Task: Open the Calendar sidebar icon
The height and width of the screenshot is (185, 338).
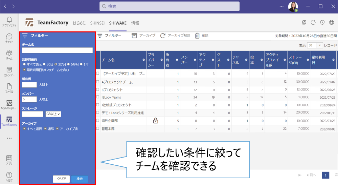Action: [9, 71]
